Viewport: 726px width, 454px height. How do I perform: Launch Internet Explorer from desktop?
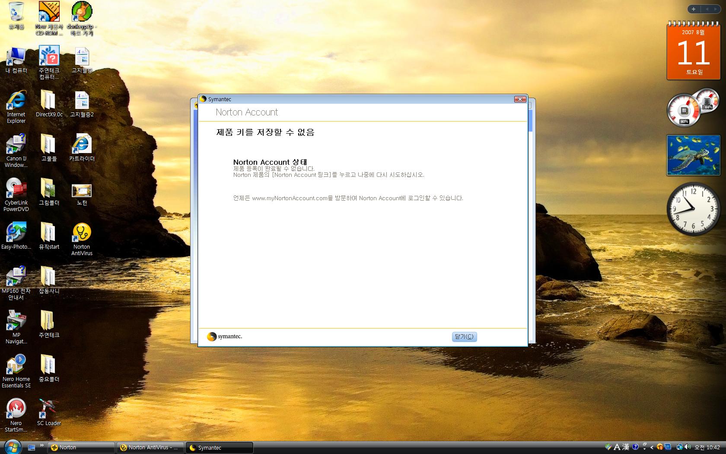(16, 107)
